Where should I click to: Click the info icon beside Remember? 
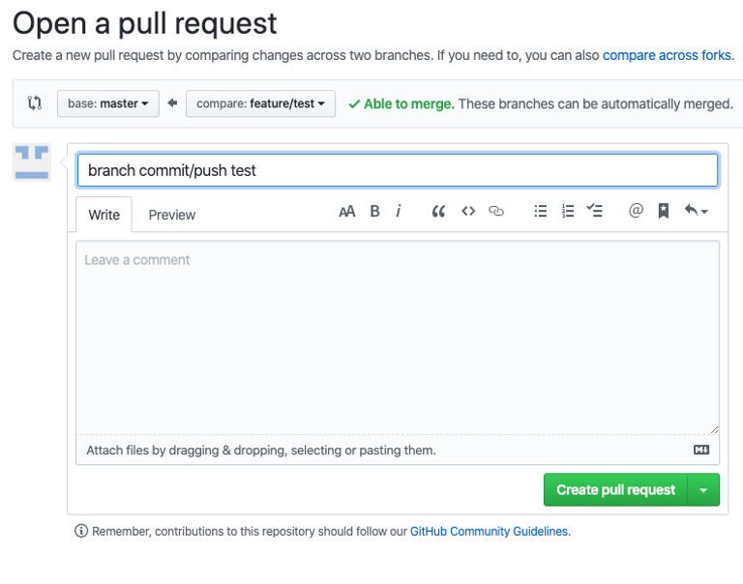click(81, 531)
